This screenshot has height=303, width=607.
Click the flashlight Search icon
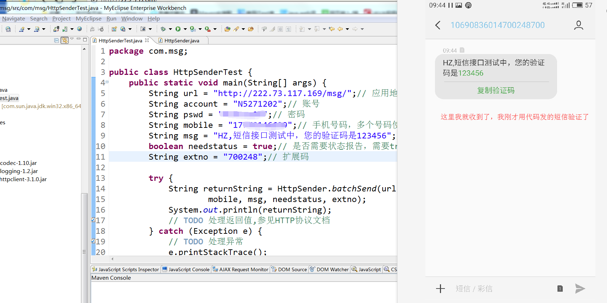(236, 29)
